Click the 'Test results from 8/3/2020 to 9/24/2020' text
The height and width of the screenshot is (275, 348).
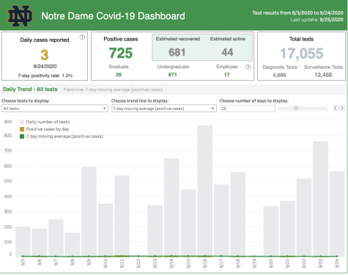click(x=298, y=12)
